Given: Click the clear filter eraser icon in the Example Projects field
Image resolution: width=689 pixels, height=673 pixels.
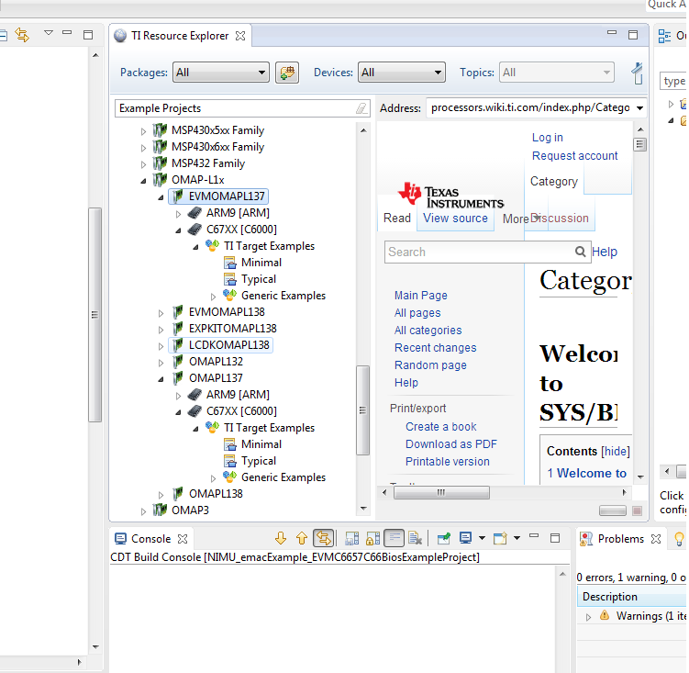Looking at the screenshot, I should pos(361,107).
